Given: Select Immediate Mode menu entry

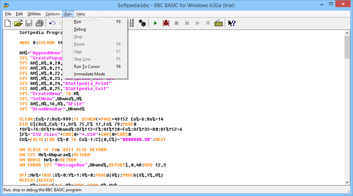Looking at the screenshot, I should coord(95,74).
